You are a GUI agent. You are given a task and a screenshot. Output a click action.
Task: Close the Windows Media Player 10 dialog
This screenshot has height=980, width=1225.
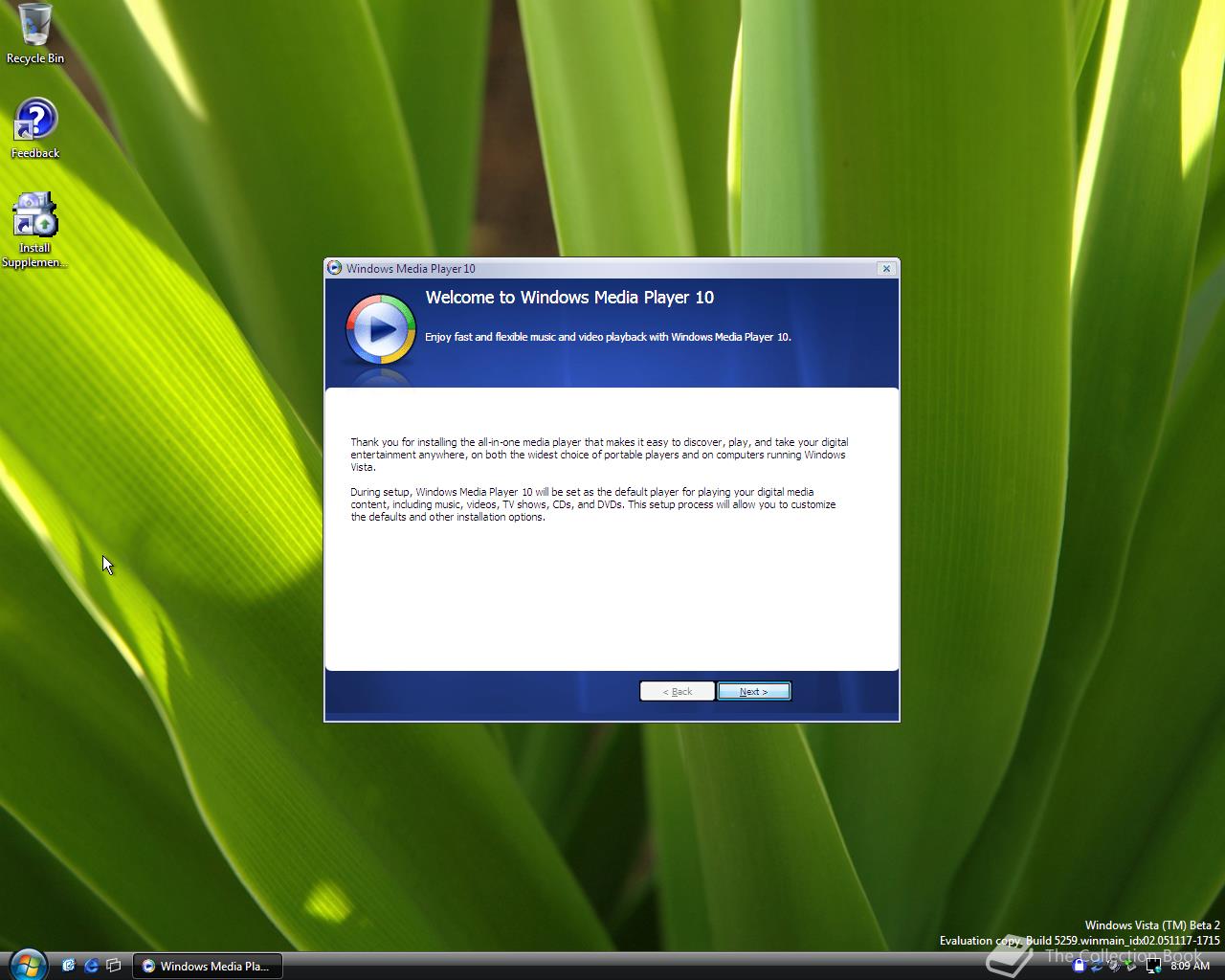[x=886, y=269]
